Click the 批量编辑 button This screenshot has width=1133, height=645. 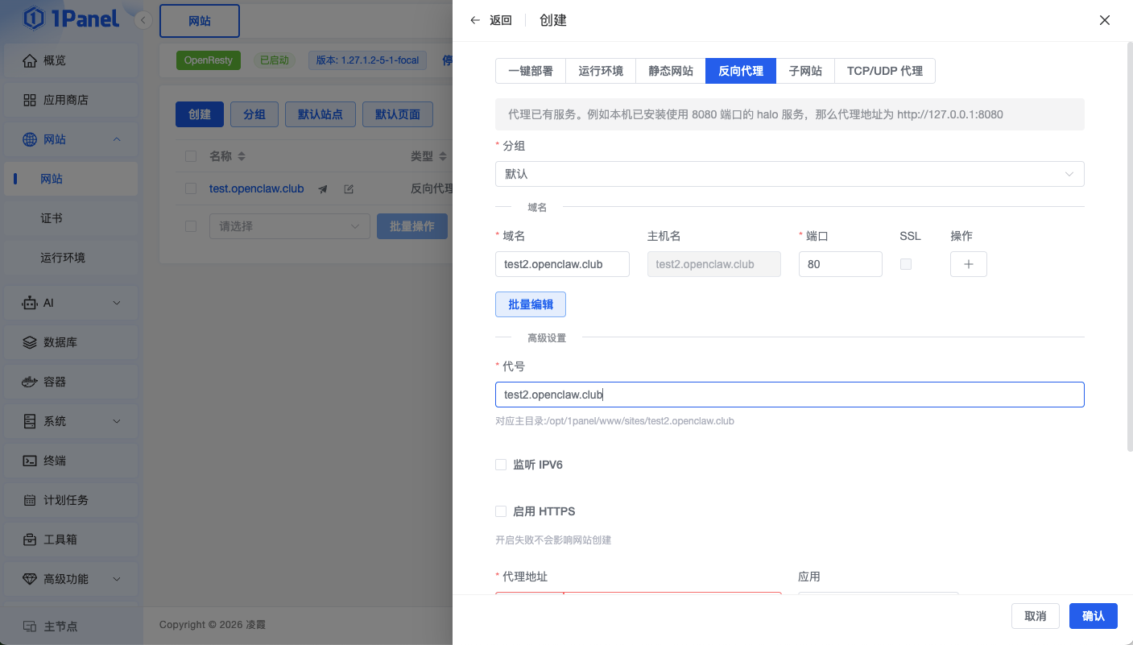[x=530, y=304]
